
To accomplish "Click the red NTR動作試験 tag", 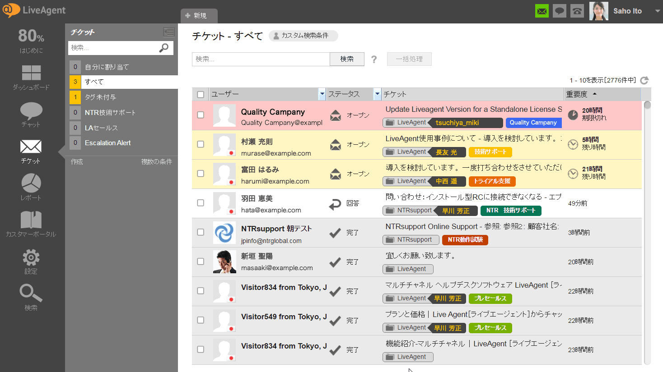I will point(465,240).
